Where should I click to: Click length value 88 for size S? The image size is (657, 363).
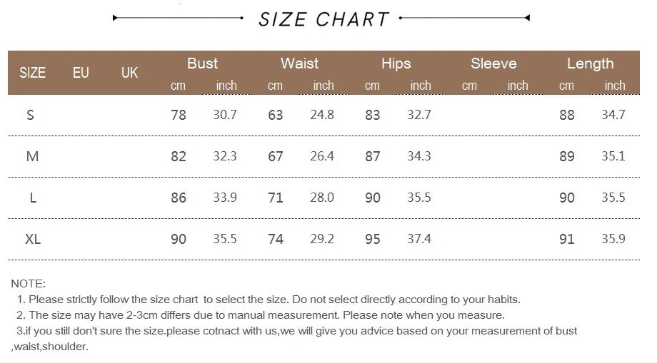[x=567, y=115]
